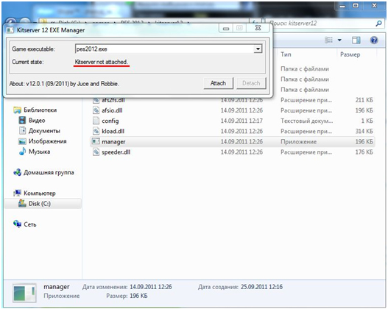The image size is (388, 309).
Task: Click the Документы document icon
Action: click(x=22, y=130)
